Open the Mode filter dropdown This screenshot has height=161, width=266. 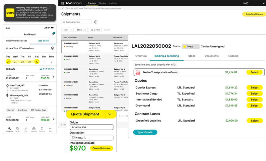pos(67,30)
